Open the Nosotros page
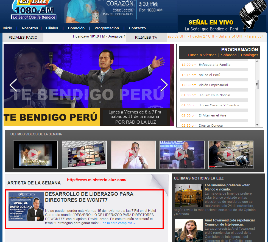268x242 pixels. click(30, 28)
